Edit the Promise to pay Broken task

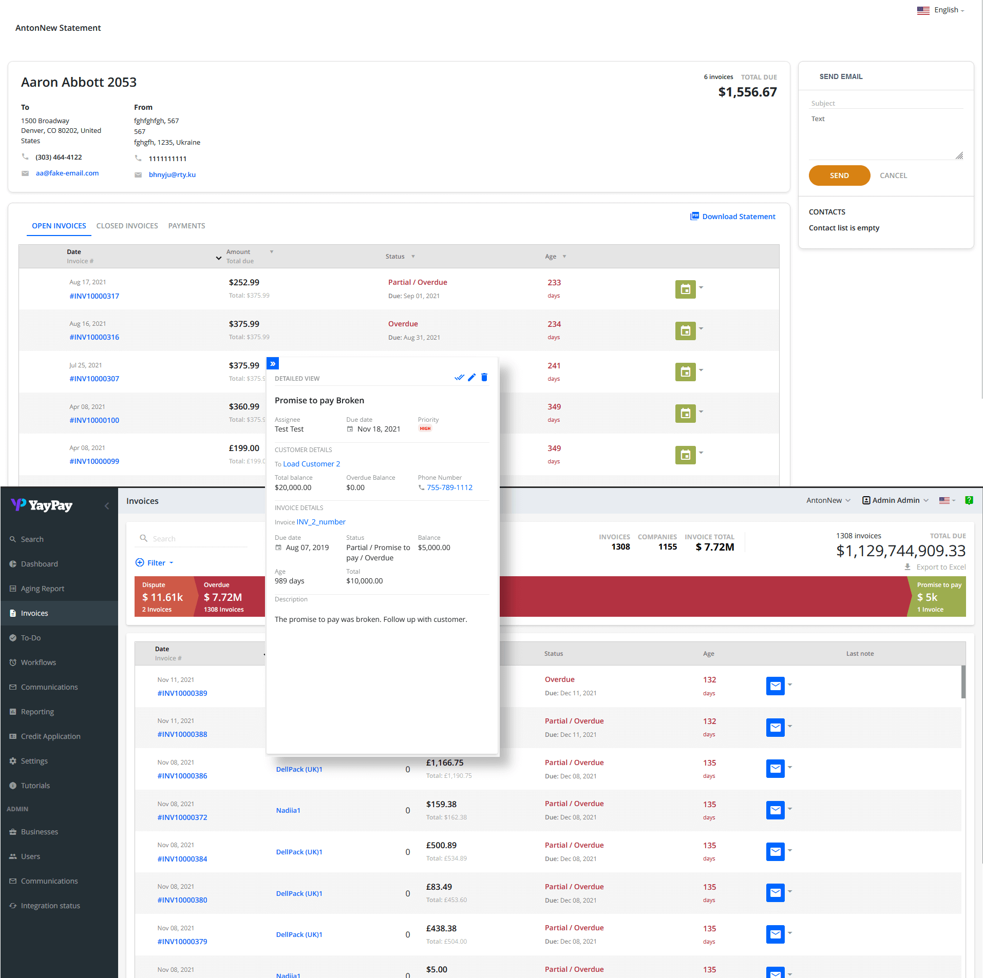point(471,378)
